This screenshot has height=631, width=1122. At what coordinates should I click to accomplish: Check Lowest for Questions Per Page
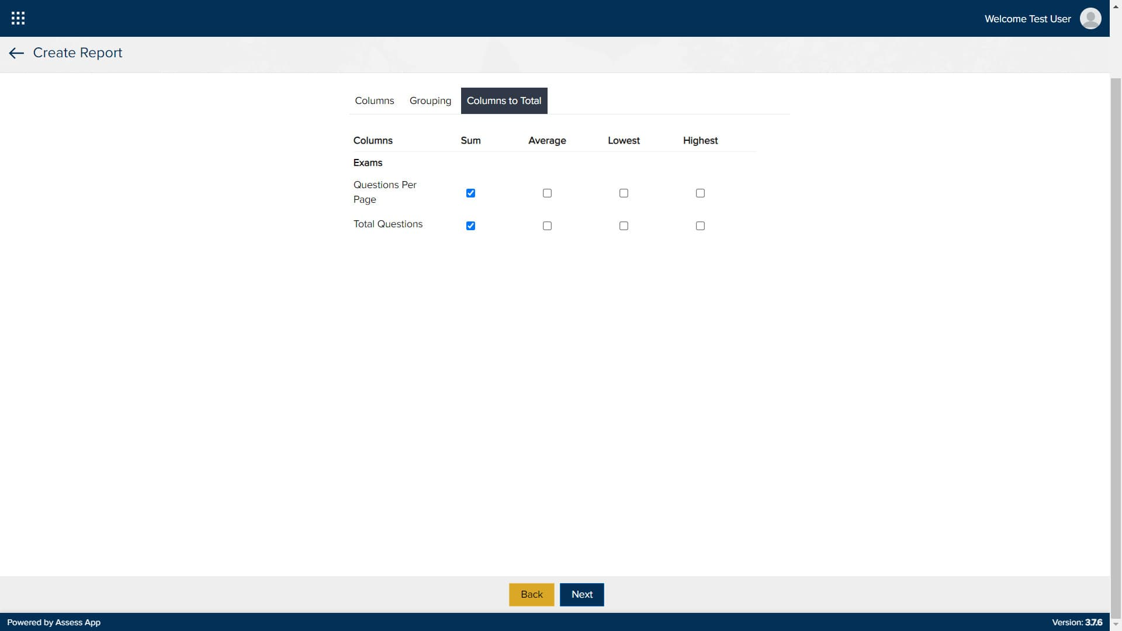click(624, 193)
